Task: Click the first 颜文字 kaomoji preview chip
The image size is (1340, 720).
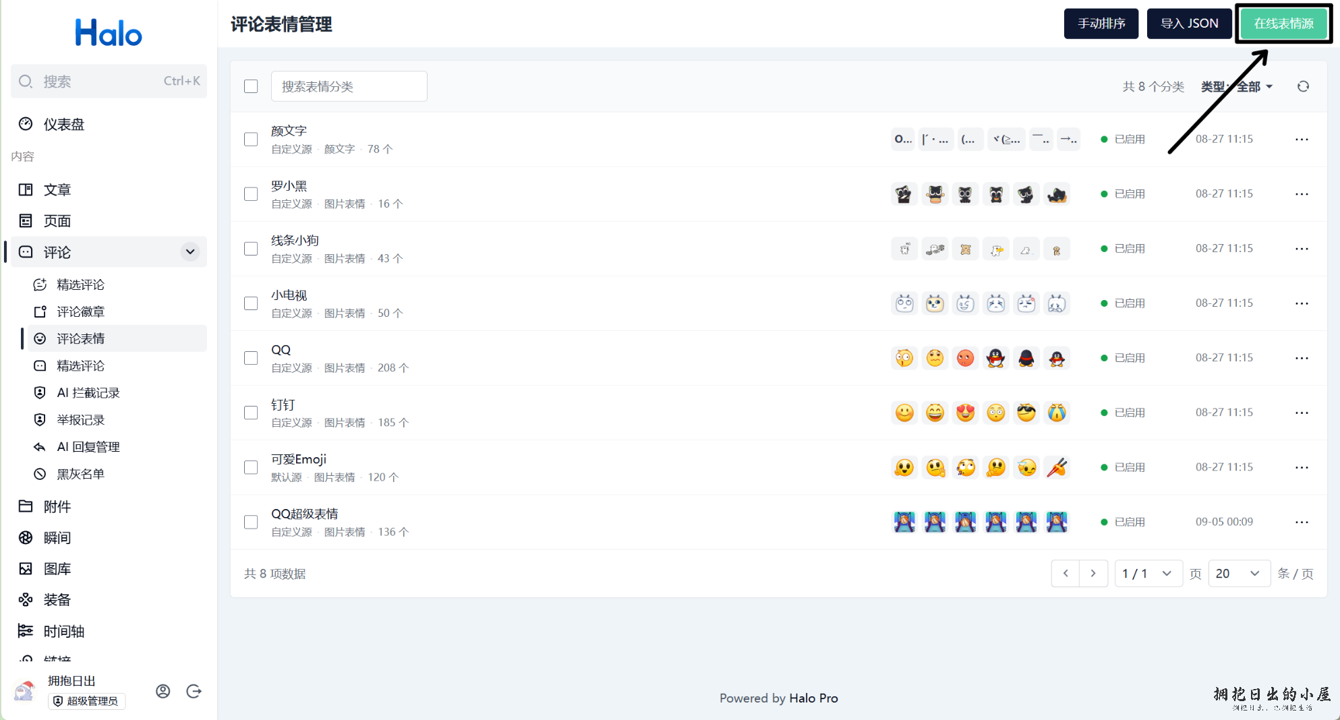Action: tap(902, 140)
